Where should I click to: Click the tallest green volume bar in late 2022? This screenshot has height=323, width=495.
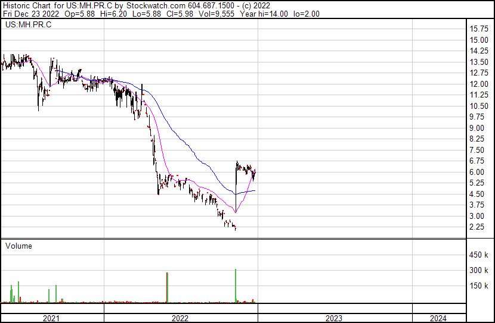tap(236, 286)
